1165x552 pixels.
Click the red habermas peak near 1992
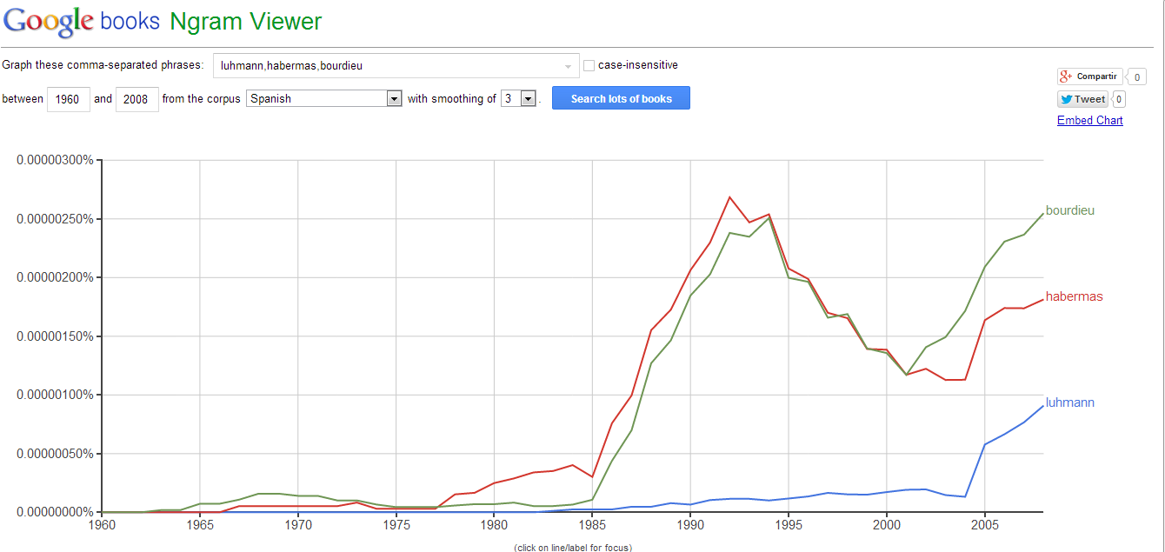[x=729, y=197]
